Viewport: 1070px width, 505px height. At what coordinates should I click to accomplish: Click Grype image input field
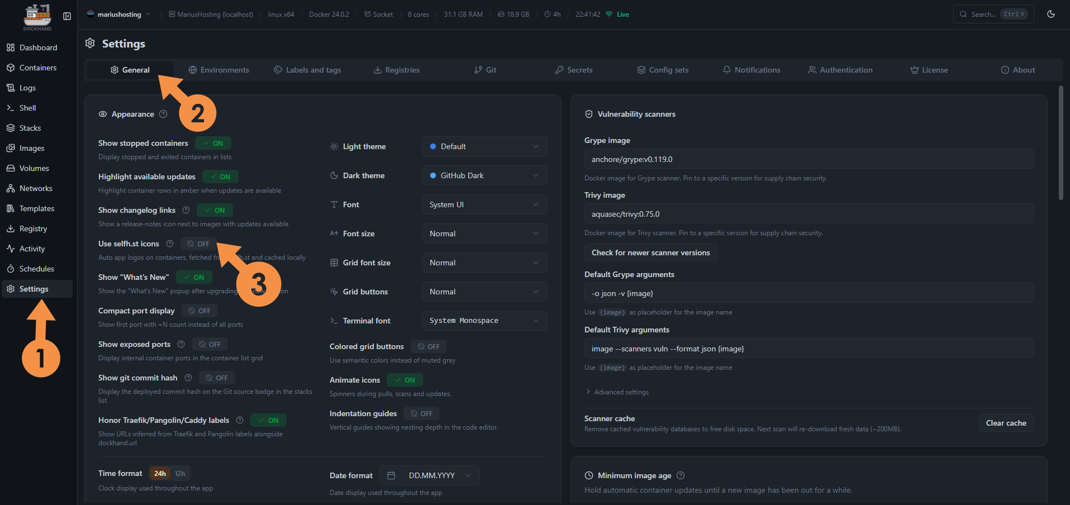pyautogui.click(x=809, y=159)
